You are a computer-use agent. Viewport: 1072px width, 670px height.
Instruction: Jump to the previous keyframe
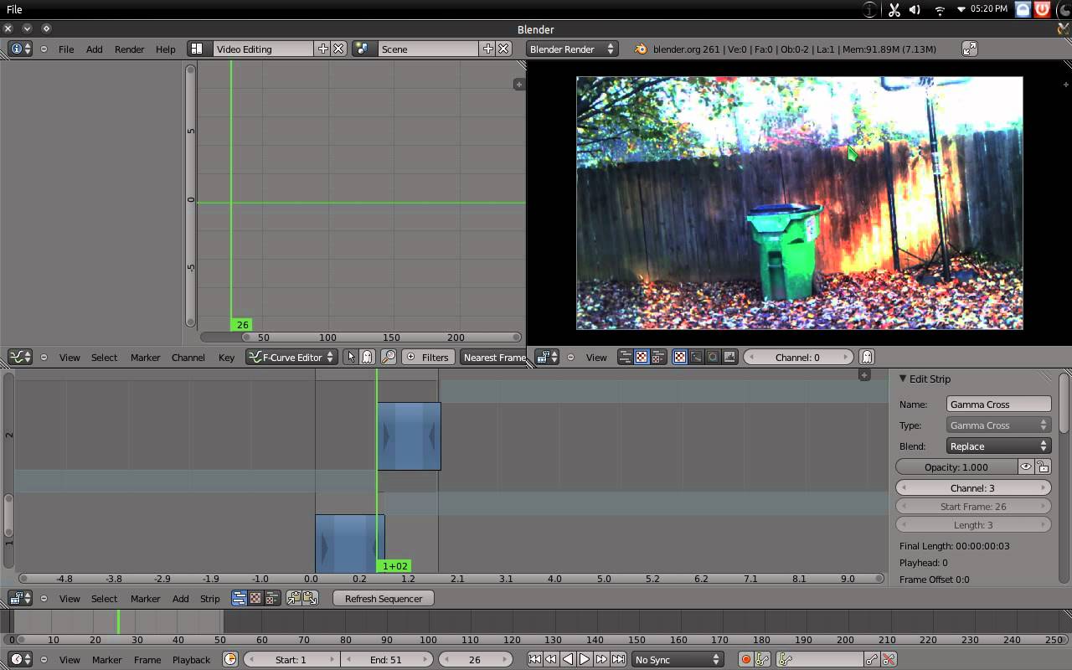coord(551,659)
